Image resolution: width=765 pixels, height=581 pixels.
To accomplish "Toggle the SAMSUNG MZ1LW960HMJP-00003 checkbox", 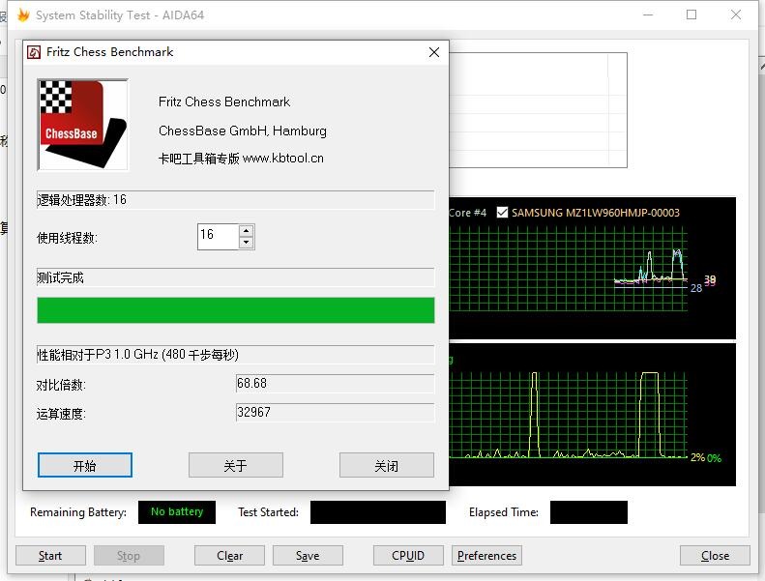I will [502, 213].
